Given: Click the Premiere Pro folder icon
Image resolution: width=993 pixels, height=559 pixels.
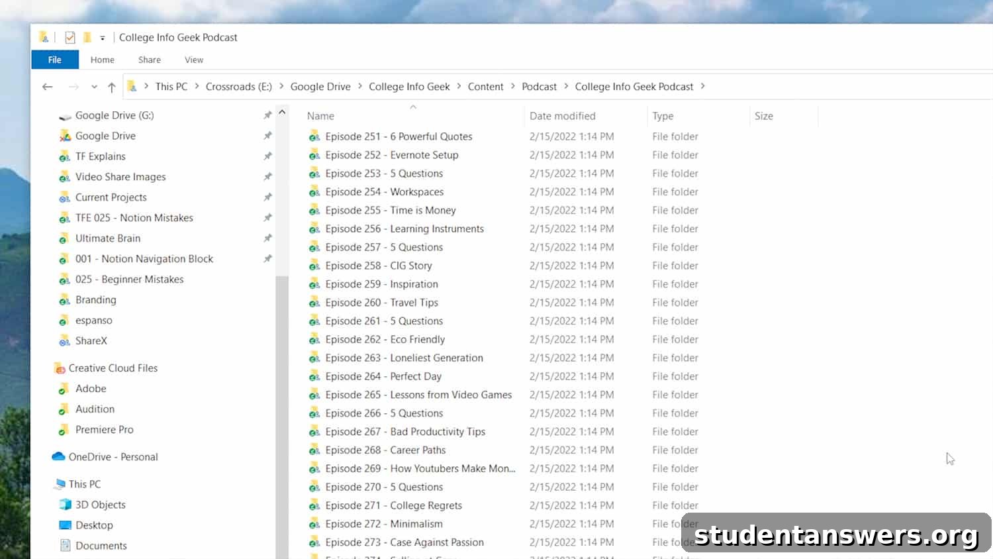Looking at the screenshot, I should coord(64,430).
